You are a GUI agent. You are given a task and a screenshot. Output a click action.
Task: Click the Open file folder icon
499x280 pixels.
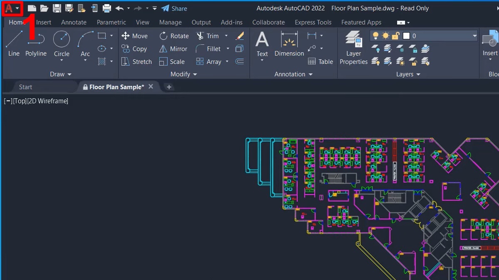(x=44, y=8)
